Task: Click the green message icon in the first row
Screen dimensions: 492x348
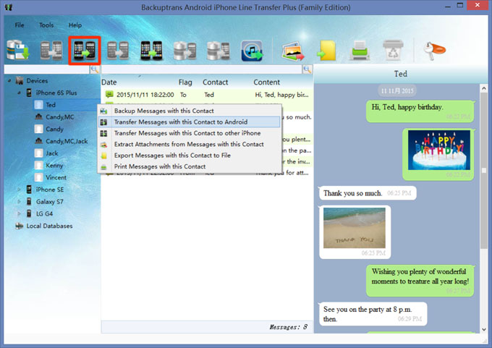Action: point(109,94)
